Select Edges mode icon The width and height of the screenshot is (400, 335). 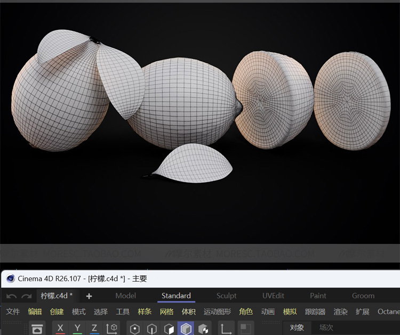[152, 329]
